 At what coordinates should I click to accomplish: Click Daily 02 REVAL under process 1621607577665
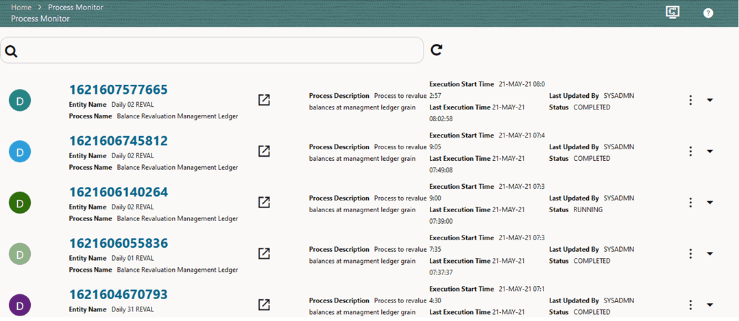(x=132, y=105)
